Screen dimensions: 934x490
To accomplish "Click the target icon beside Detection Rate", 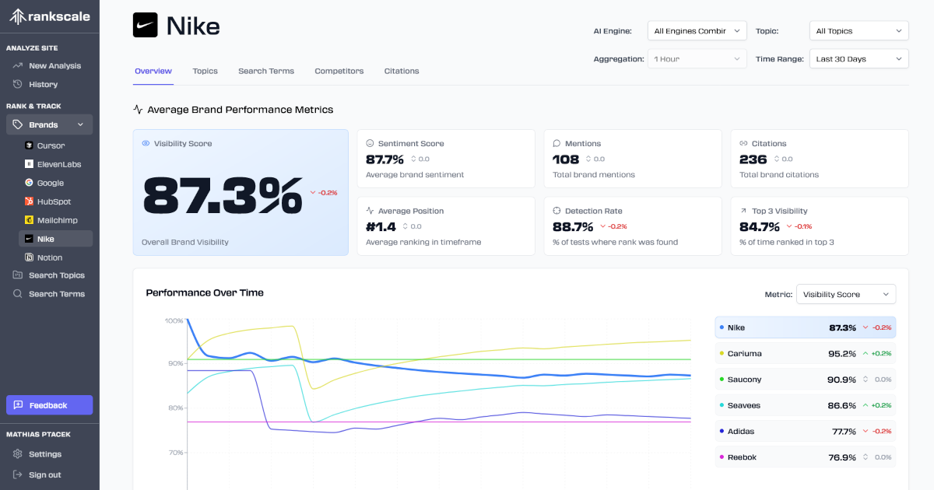I will pyautogui.click(x=557, y=211).
